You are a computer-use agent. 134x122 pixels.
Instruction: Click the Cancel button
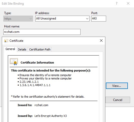click(118, 100)
